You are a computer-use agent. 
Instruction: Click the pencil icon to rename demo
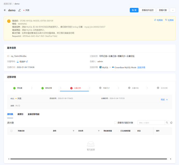pos(19,10)
